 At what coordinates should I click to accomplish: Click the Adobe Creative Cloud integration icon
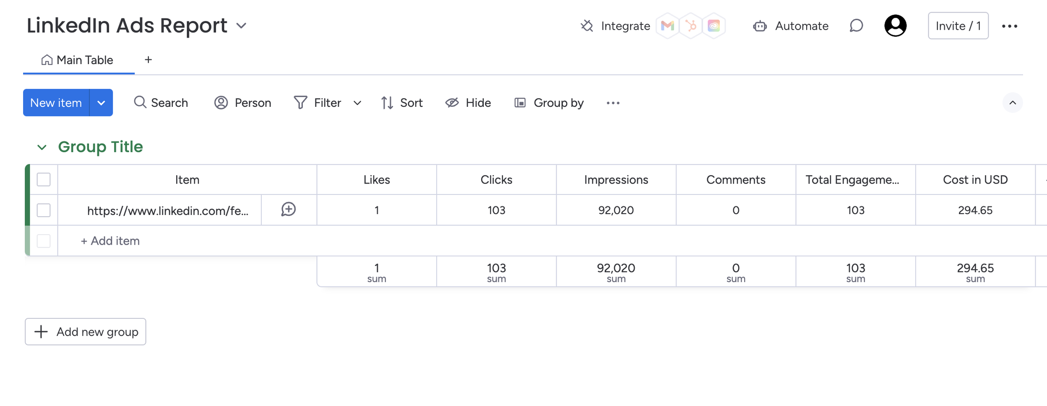tap(714, 26)
